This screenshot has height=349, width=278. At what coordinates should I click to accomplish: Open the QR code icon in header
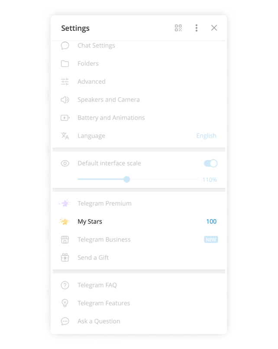(178, 28)
